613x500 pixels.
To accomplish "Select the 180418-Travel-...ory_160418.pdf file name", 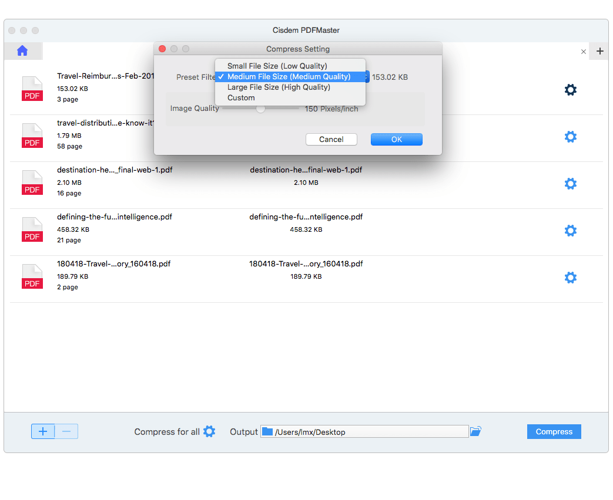I will pyautogui.click(x=114, y=264).
